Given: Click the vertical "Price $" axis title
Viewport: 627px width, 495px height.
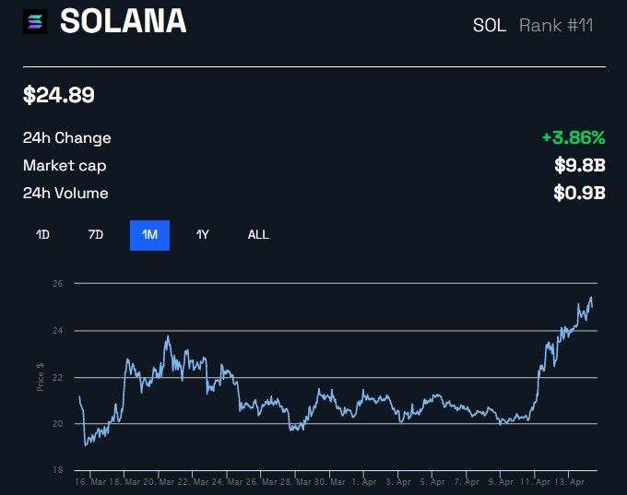Looking at the screenshot, I should point(41,377).
